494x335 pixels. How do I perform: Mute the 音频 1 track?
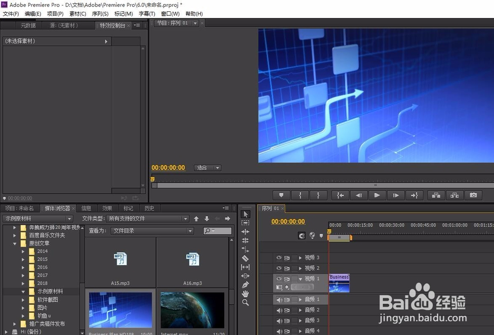pos(279,300)
